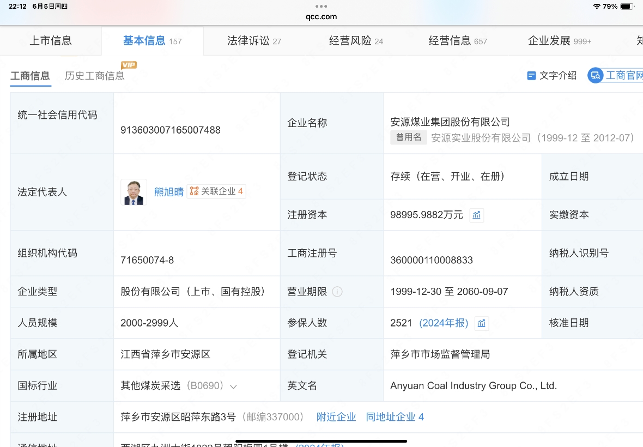Open the 同地址企业 4 link

(x=395, y=417)
